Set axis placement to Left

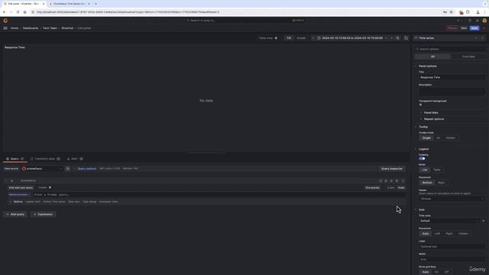click(x=437, y=234)
